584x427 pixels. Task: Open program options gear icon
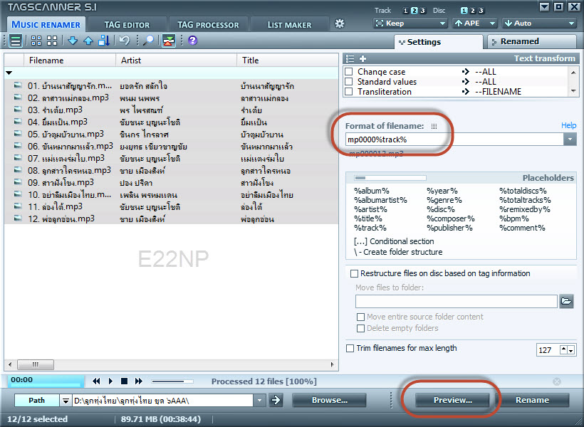[x=340, y=23]
